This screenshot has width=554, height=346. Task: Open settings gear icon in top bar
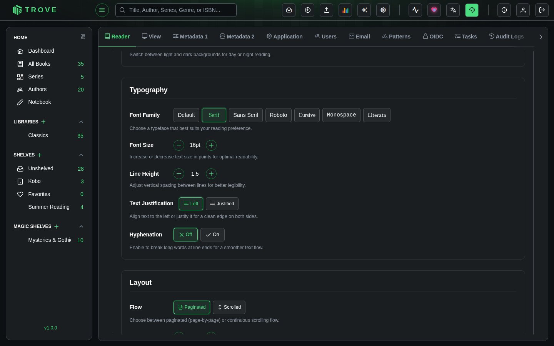pyautogui.click(x=383, y=10)
